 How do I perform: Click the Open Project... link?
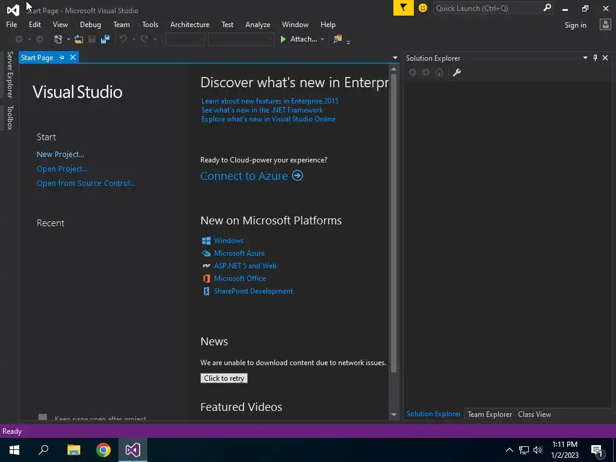pos(62,169)
